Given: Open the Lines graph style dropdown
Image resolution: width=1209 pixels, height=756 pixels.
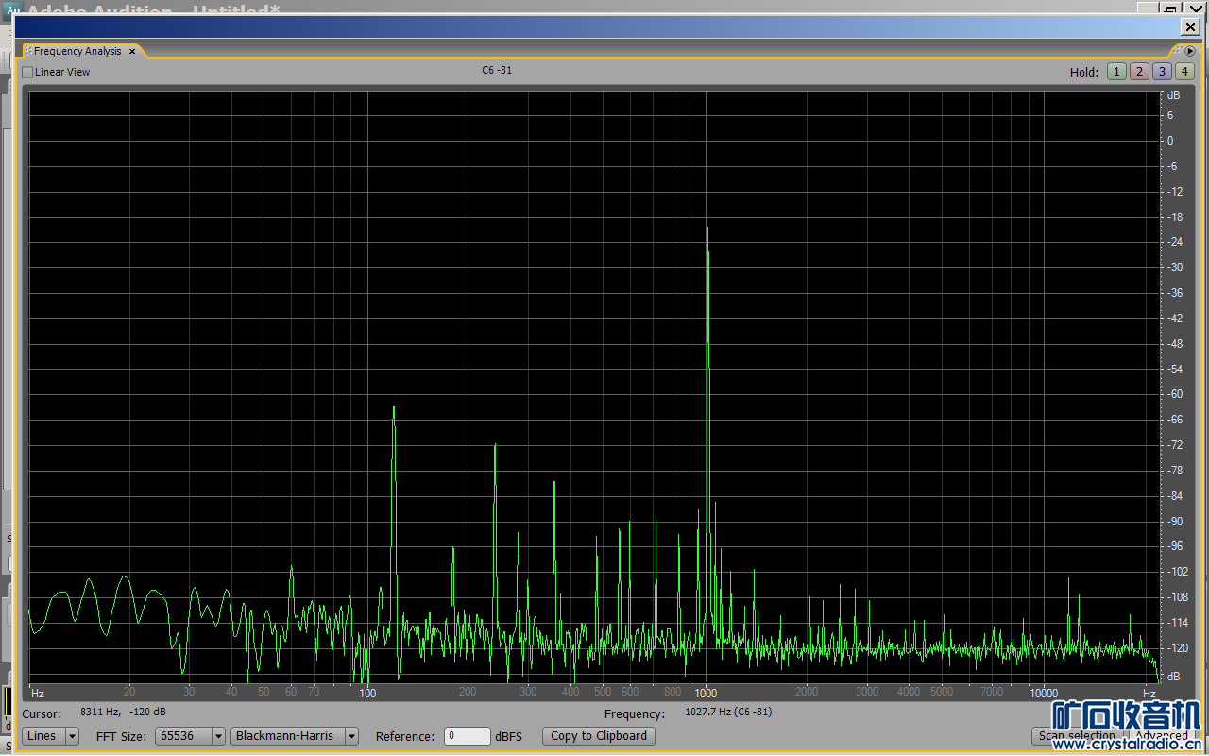Looking at the screenshot, I should point(51,736).
